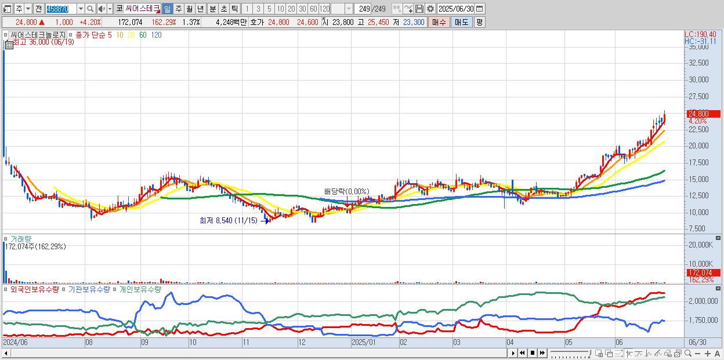The height and width of the screenshot is (360, 724).
Task: Click the 매수 buy button
Action: click(x=439, y=22)
